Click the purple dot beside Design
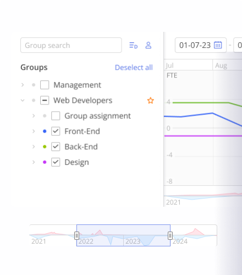The image size is (242, 275). point(45,162)
